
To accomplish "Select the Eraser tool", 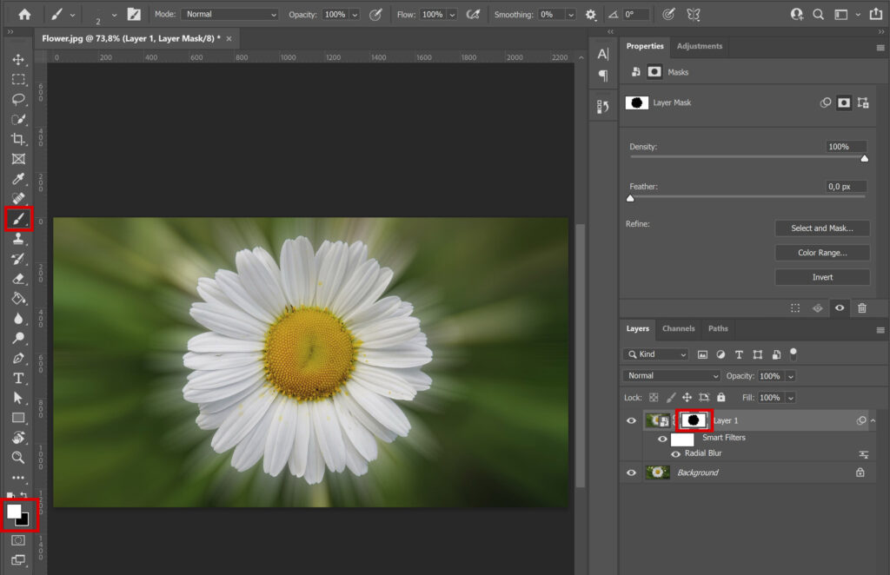I will click(18, 279).
